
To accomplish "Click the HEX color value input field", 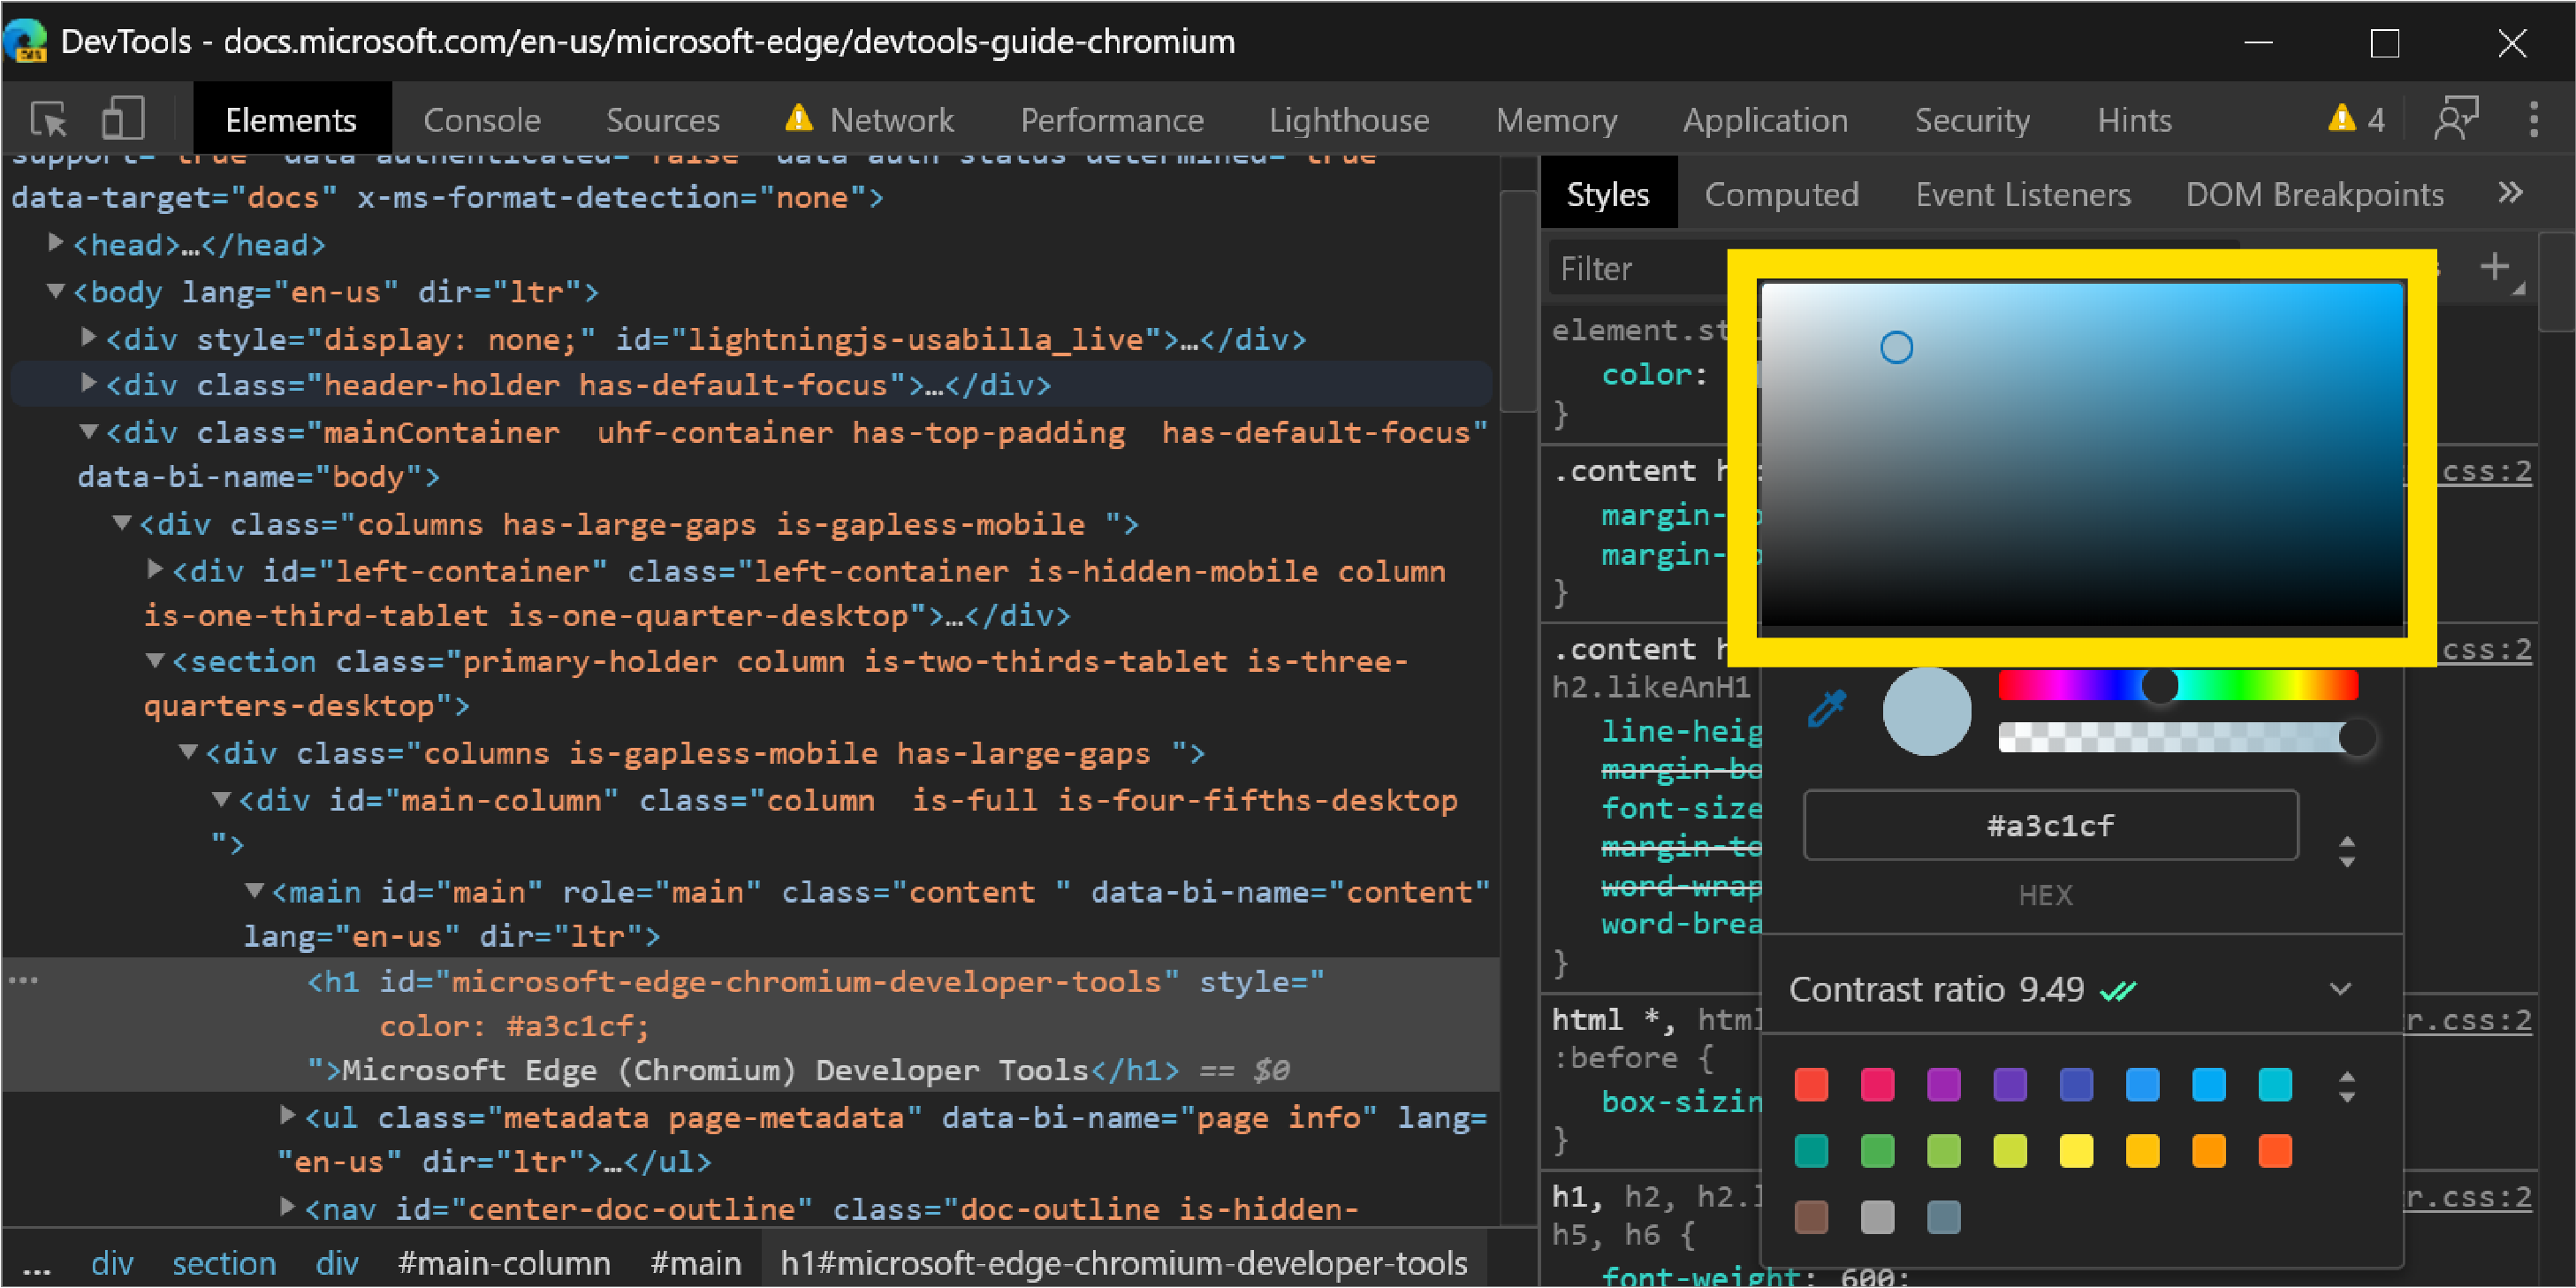I will coord(2050,827).
